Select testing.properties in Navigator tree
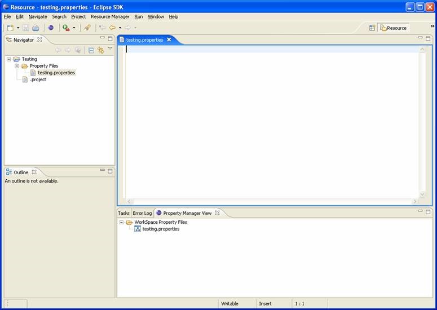Viewport: 437px width, 310px height. (56, 73)
